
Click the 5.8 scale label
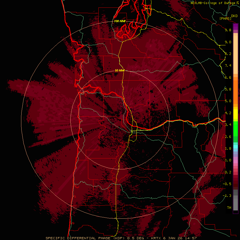[x=228, y=89]
